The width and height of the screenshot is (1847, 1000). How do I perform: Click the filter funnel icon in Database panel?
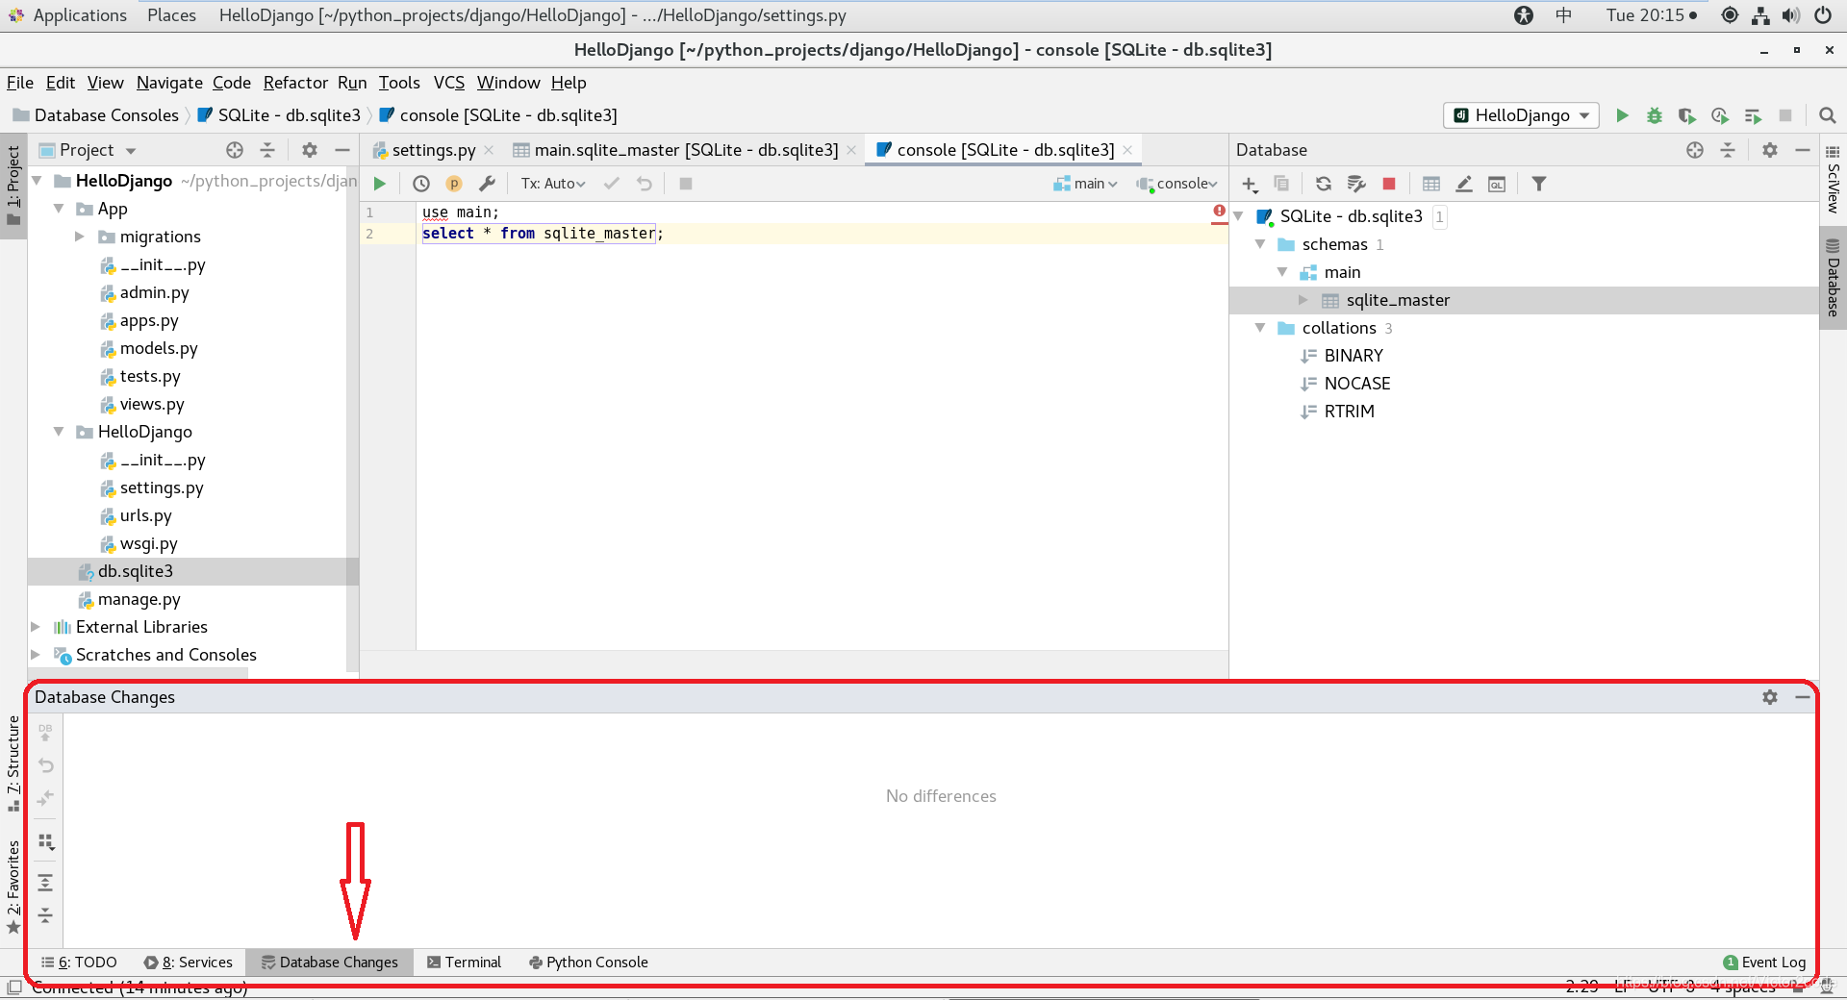pyautogui.click(x=1539, y=184)
